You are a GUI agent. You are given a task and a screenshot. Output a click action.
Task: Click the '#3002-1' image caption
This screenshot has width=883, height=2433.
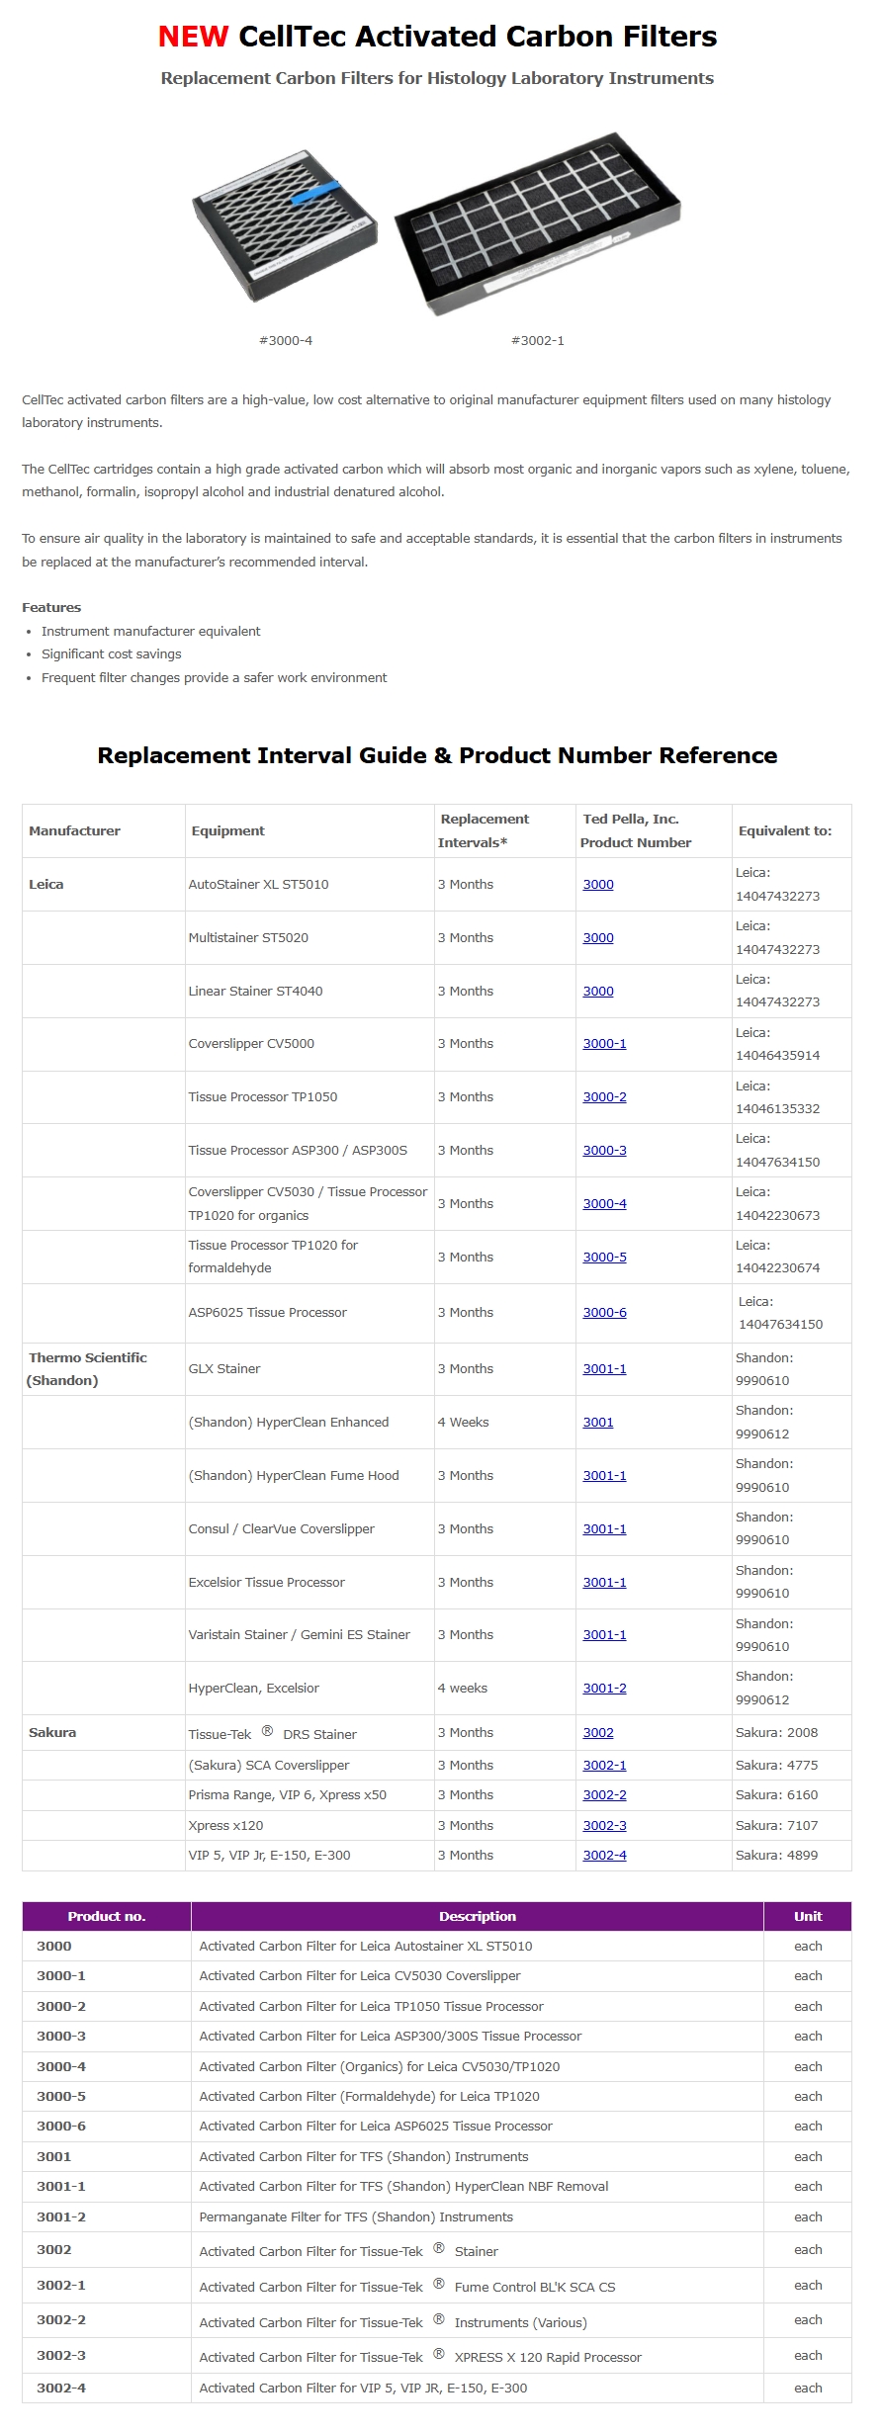coord(538,341)
